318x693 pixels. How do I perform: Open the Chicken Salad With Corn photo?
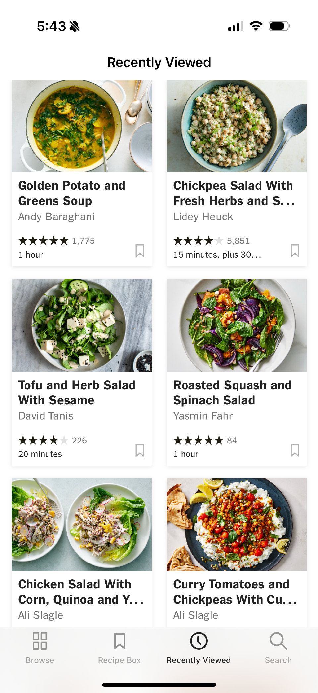pyautogui.click(x=81, y=525)
